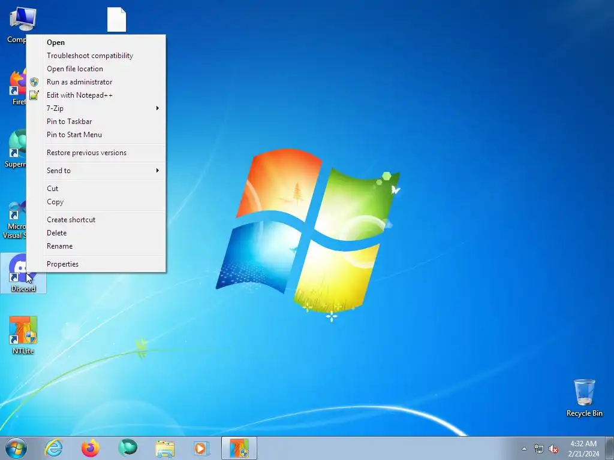Expand the 7-Zip submenu

point(96,108)
